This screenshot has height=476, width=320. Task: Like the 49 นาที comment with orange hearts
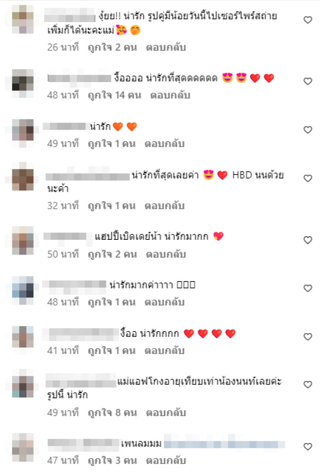[x=308, y=130]
